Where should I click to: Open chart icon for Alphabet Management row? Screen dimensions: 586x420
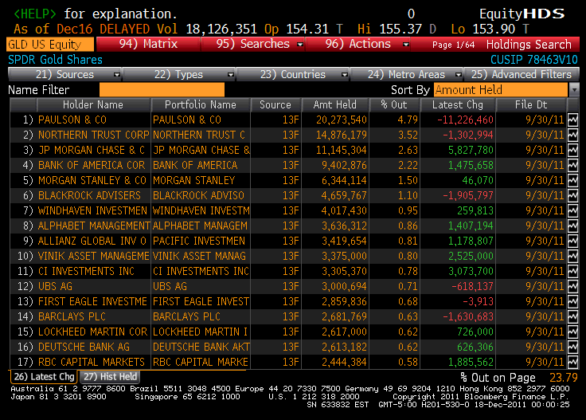[573, 226]
